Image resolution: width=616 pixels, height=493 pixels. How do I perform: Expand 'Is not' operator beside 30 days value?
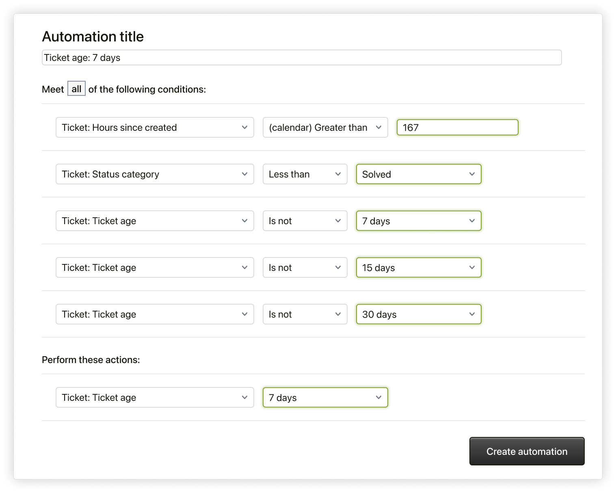pos(305,314)
